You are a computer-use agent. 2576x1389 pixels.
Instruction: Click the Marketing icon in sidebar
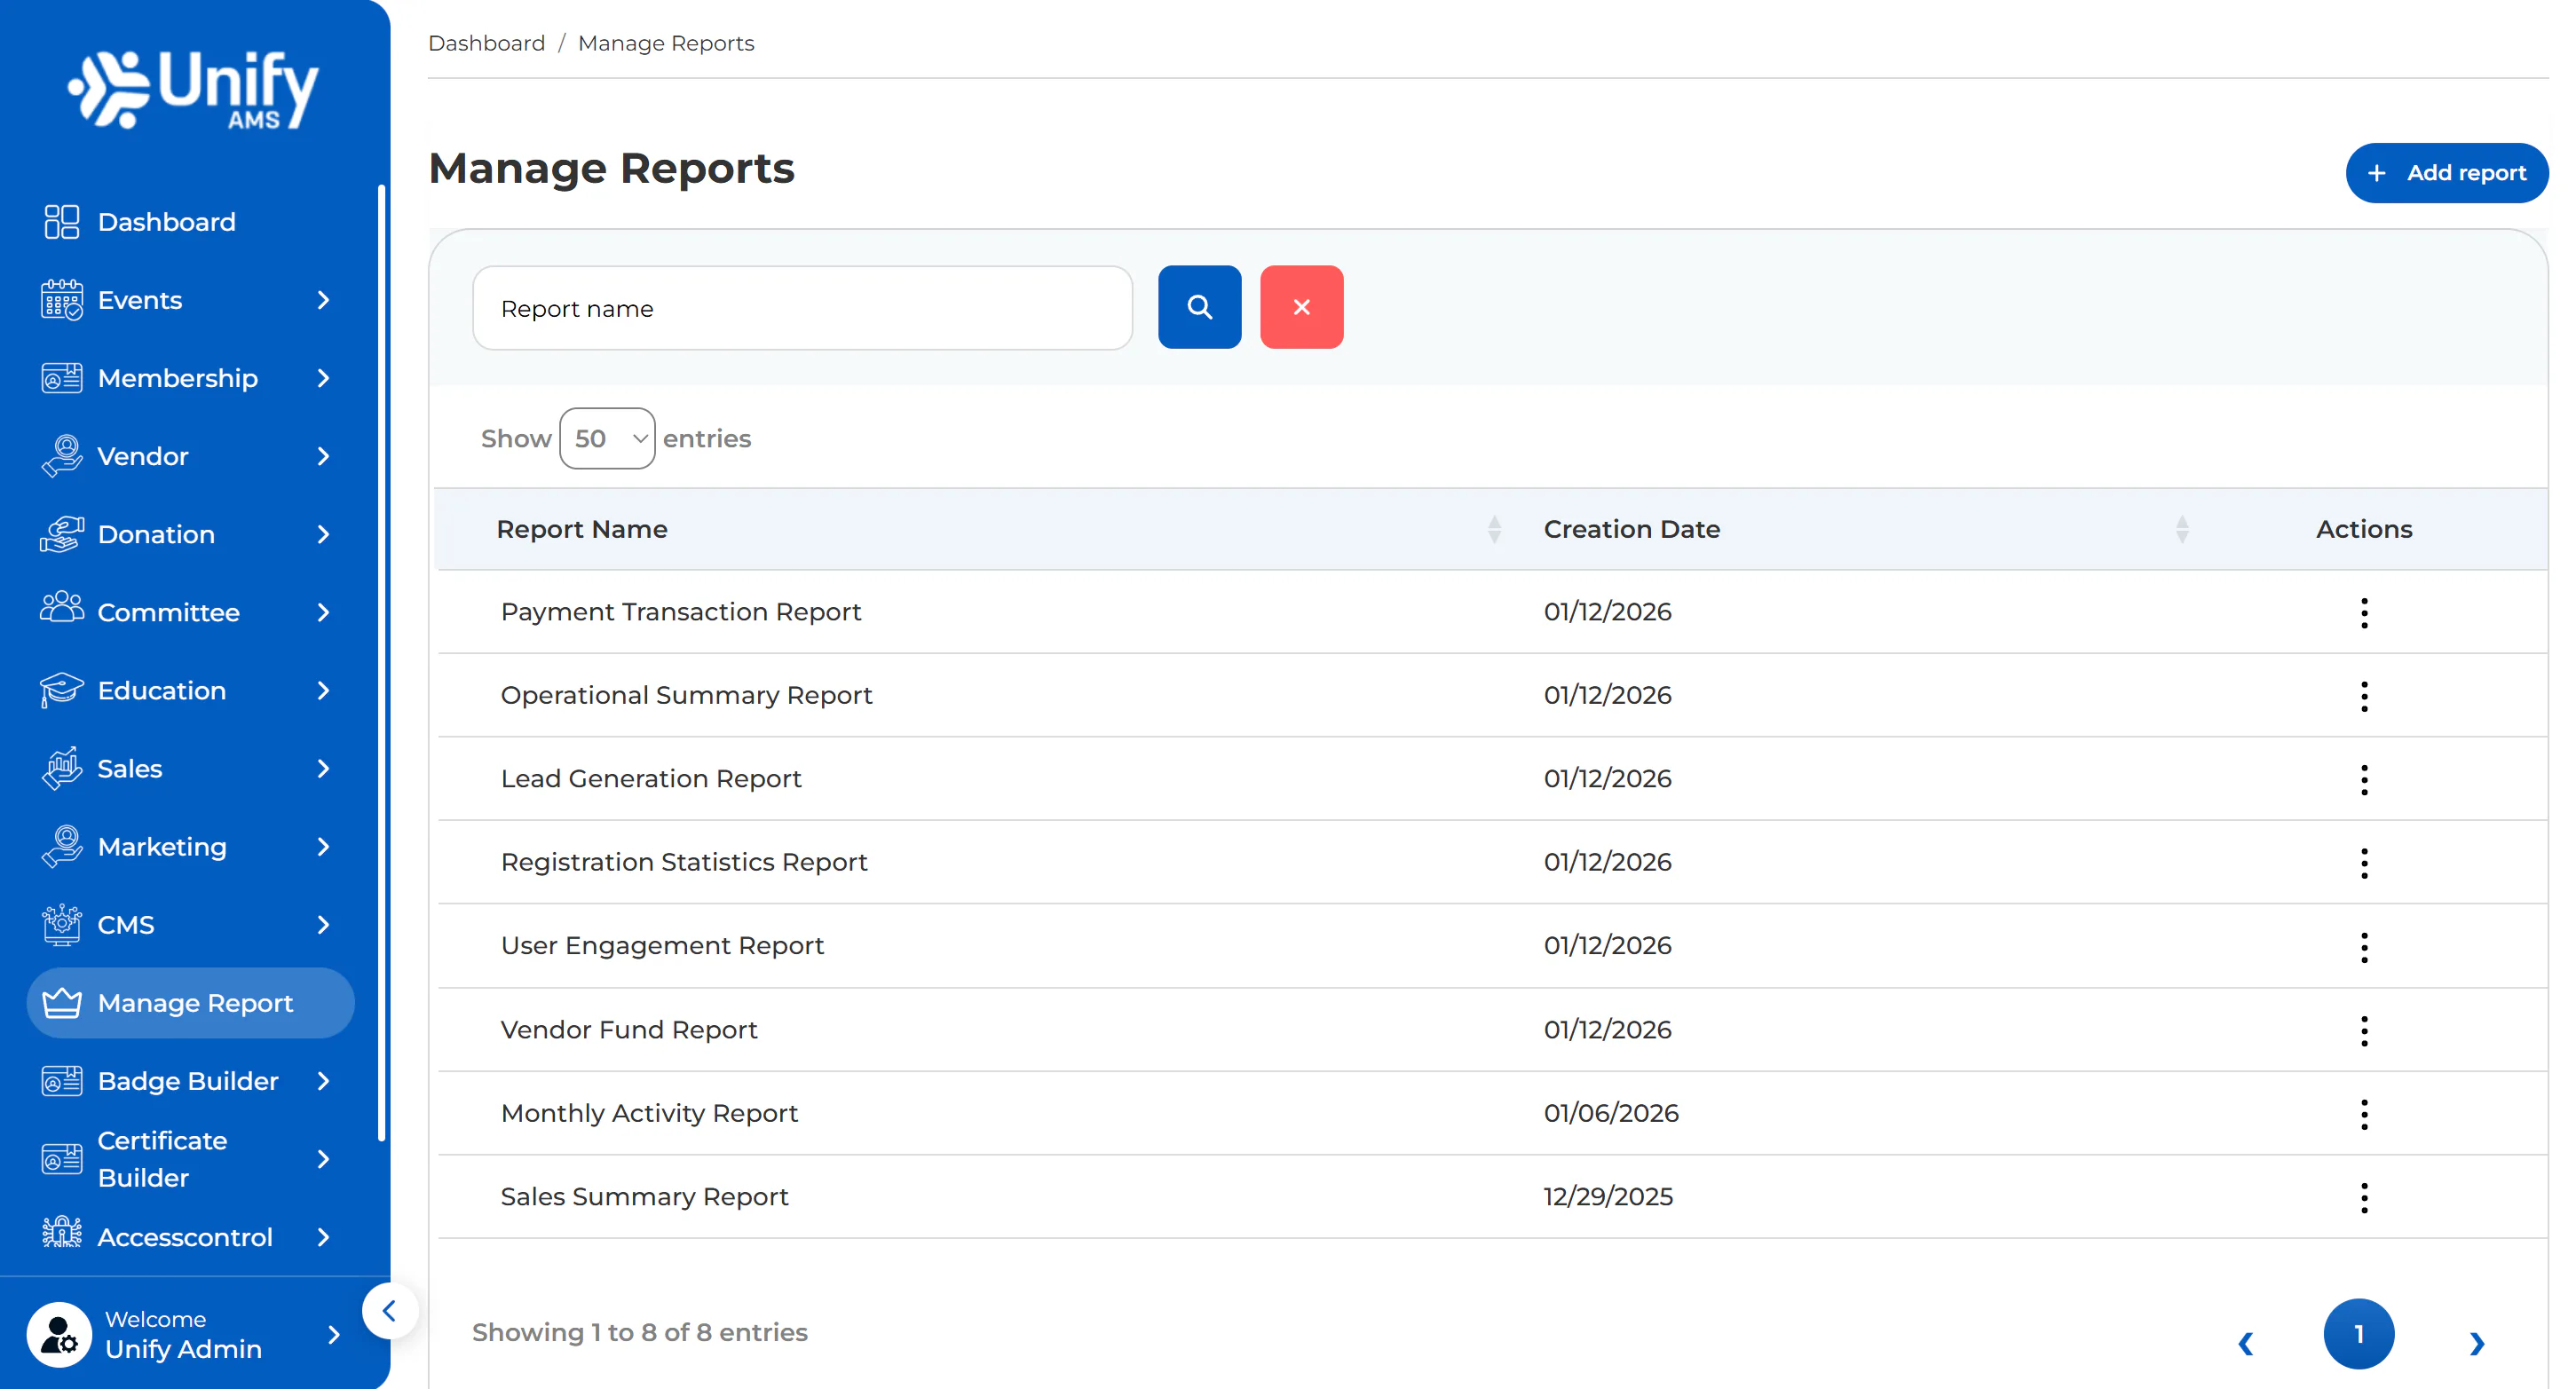click(61, 846)
